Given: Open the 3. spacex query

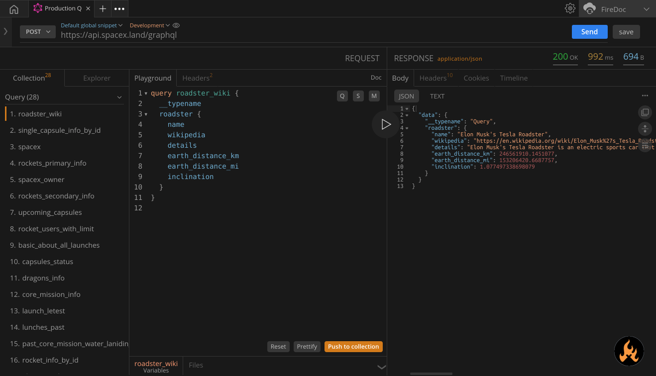Looking at the screenshot, I should pyautogui.click(x=65, y=147).
